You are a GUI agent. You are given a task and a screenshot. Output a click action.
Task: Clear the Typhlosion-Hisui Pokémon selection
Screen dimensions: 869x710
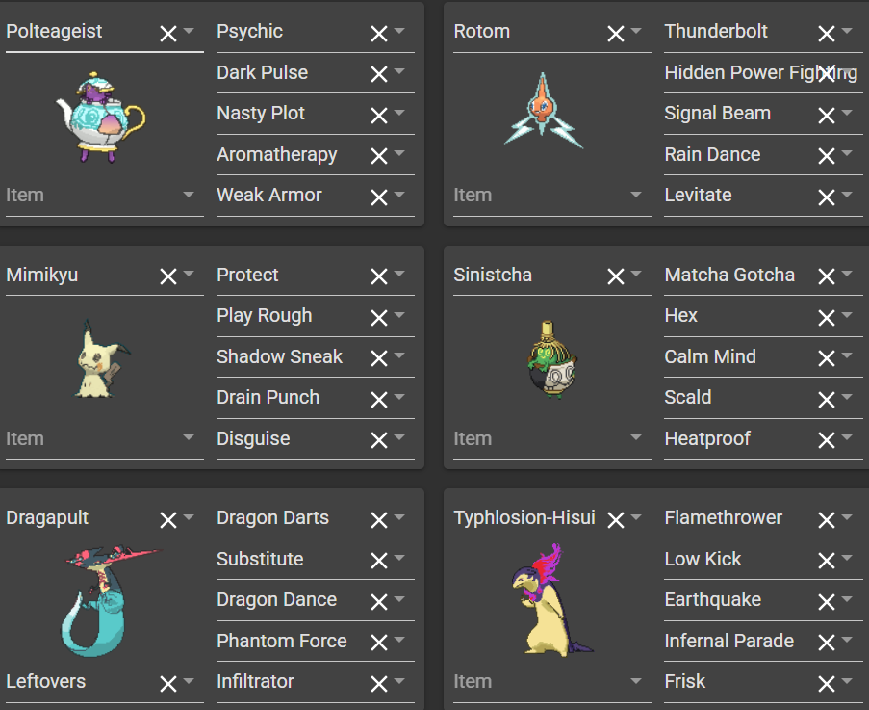616,520
